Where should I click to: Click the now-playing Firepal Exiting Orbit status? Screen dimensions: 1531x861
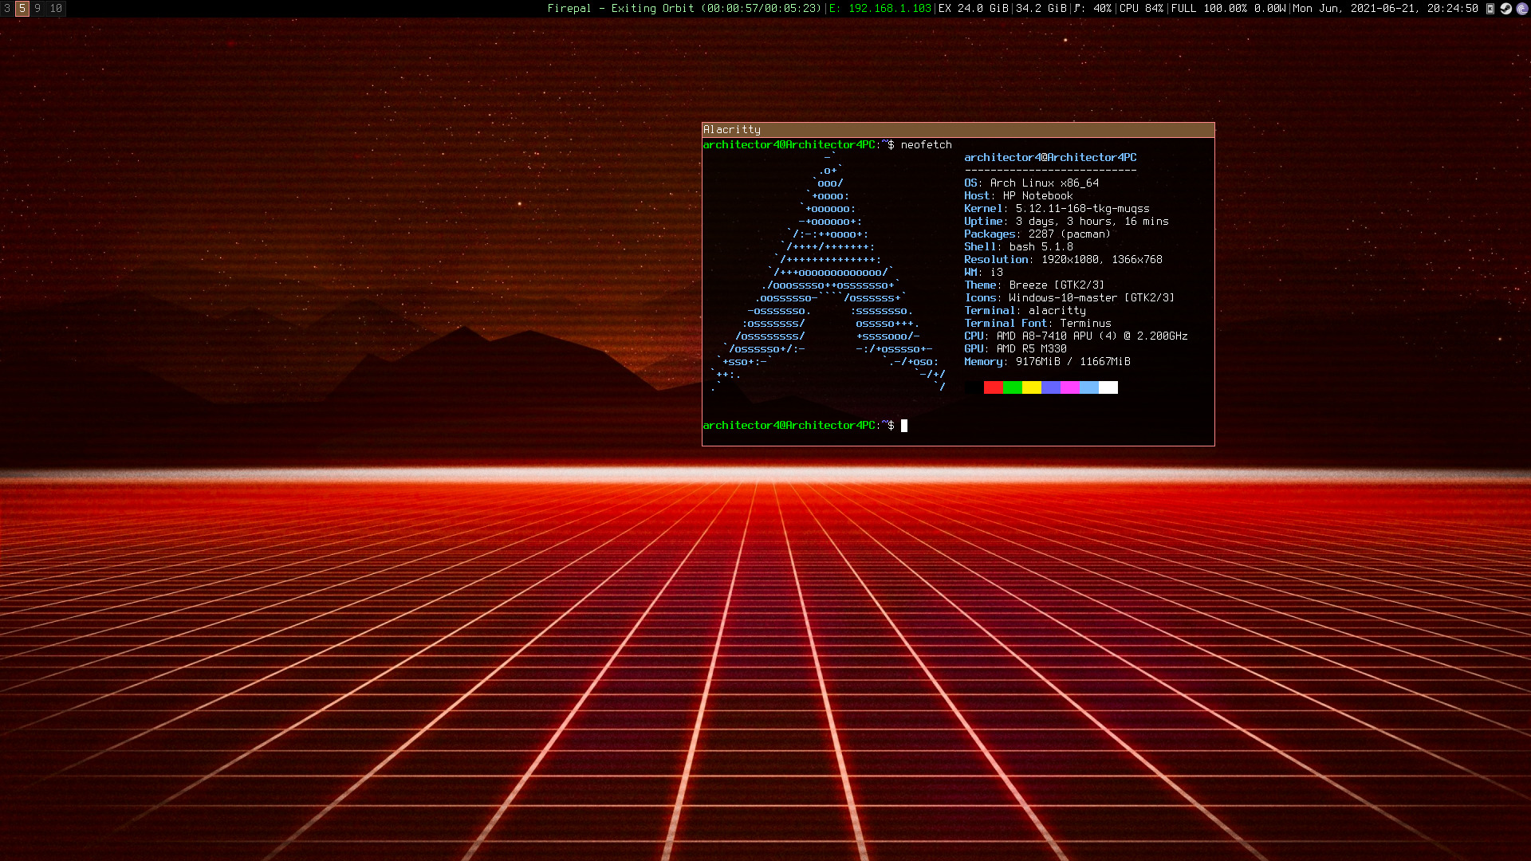pos(684,9)
